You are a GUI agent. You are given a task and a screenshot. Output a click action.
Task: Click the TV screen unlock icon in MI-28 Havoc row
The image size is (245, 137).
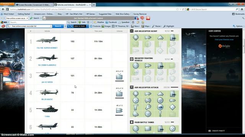[x=119, y=93]
